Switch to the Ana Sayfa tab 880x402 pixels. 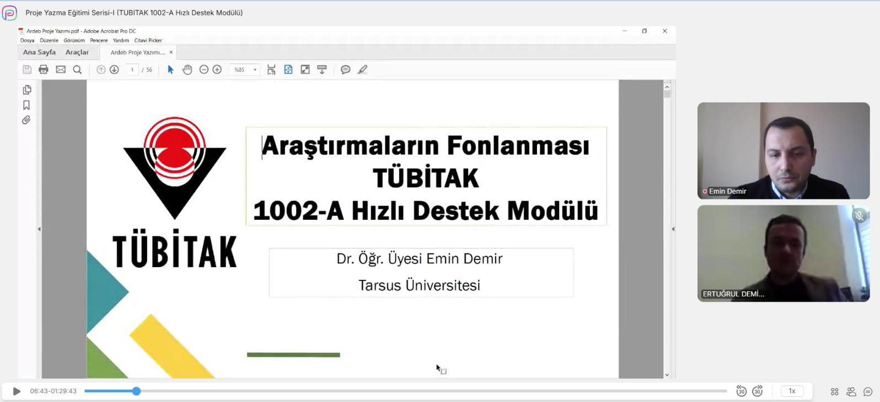(x=39, y=52)
